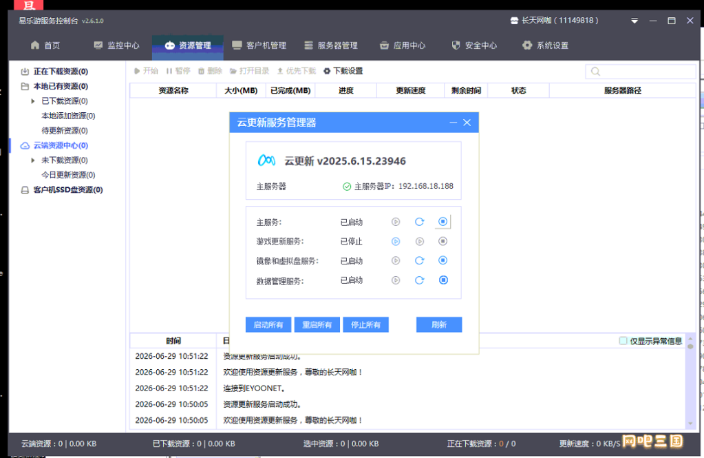Click the 停止所有 button
This screenshot has height=458, width=704.
(x=366, y=324)
